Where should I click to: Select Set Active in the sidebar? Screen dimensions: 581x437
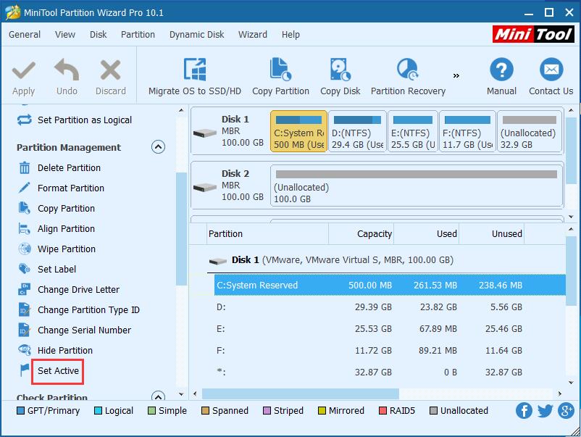57,372
